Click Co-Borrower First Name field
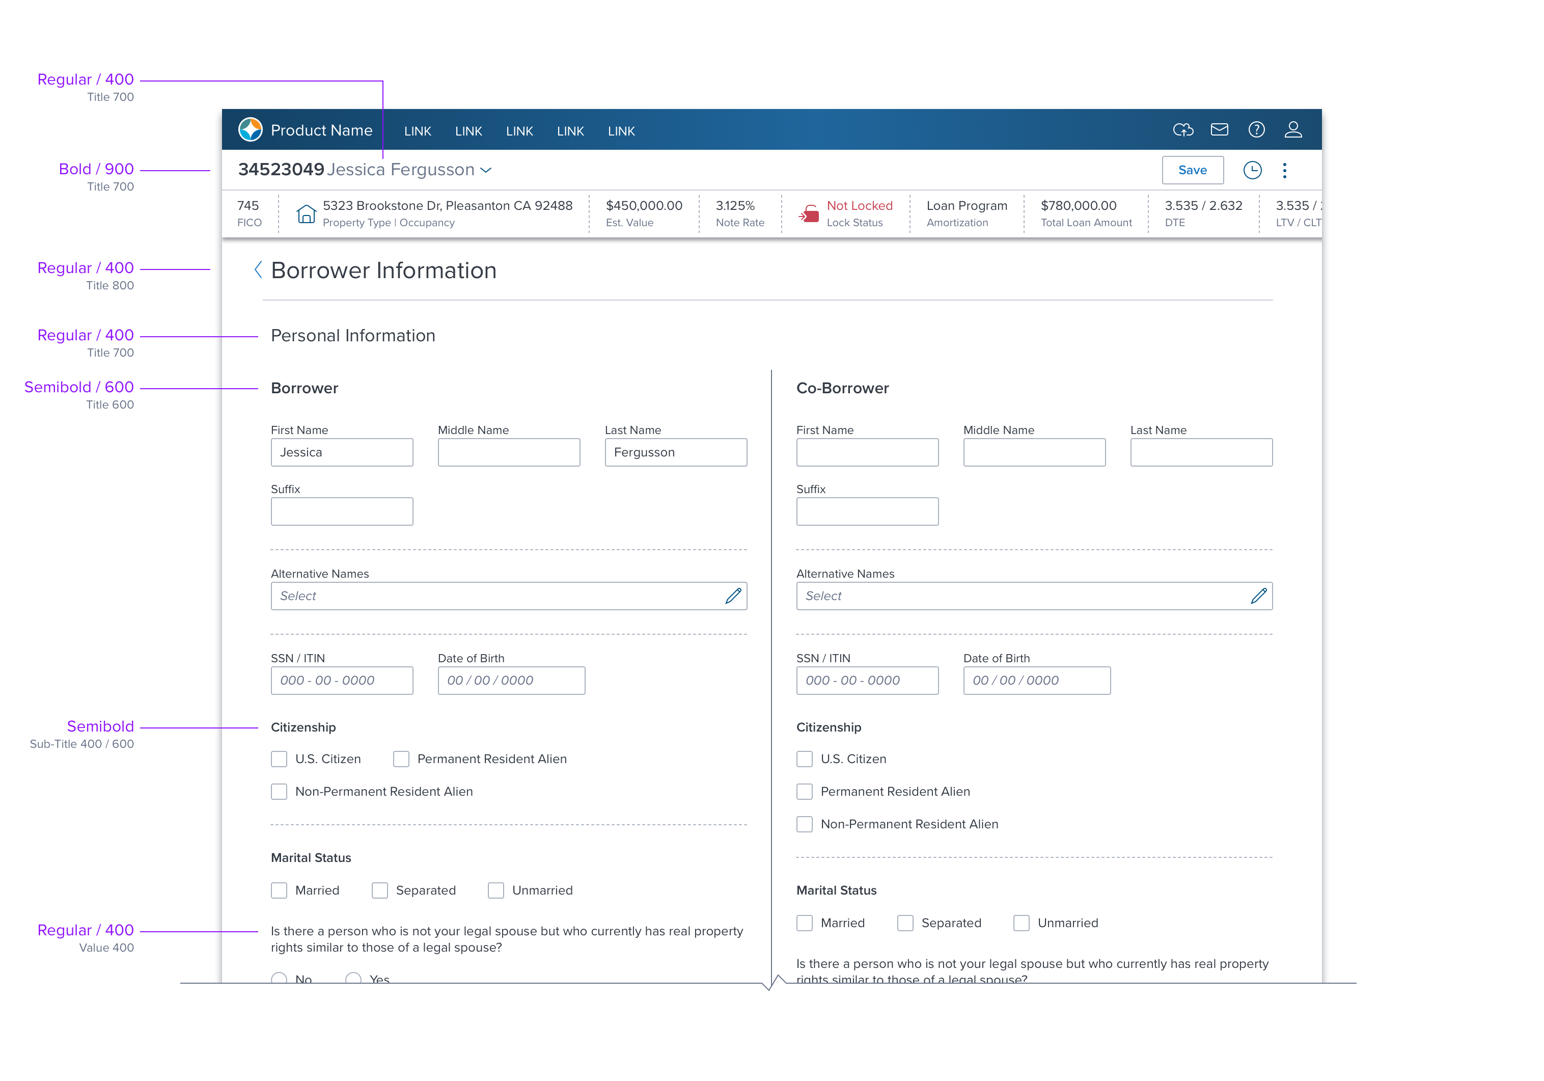This screenshot has height=1081, width=1544. point(868,453)
